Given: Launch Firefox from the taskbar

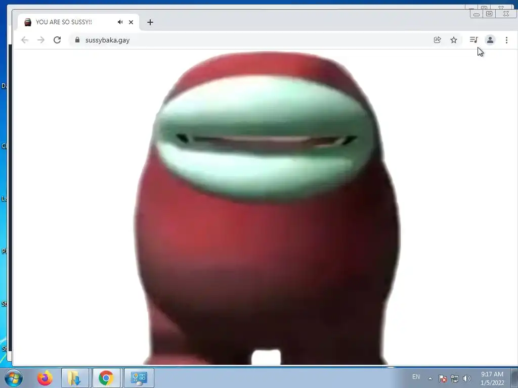Looking at the screenshot, I should pos(45,378).
